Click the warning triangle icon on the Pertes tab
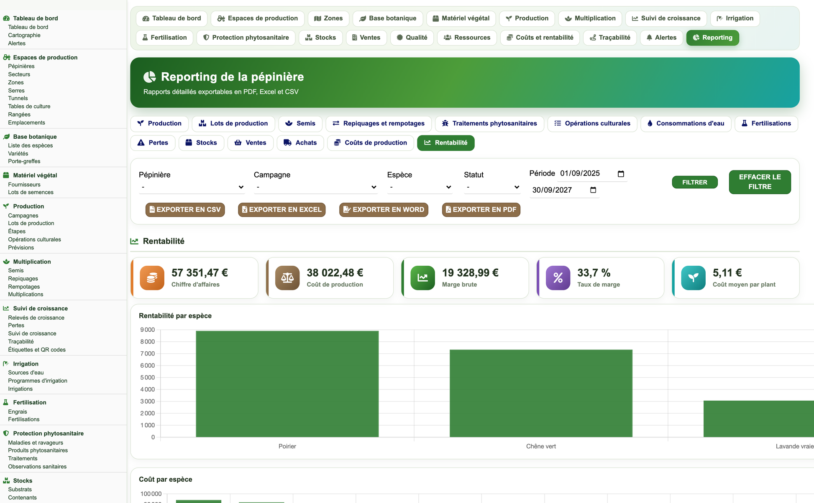The height and width of the screenshot is (503, 814). [x=141, y=142]
